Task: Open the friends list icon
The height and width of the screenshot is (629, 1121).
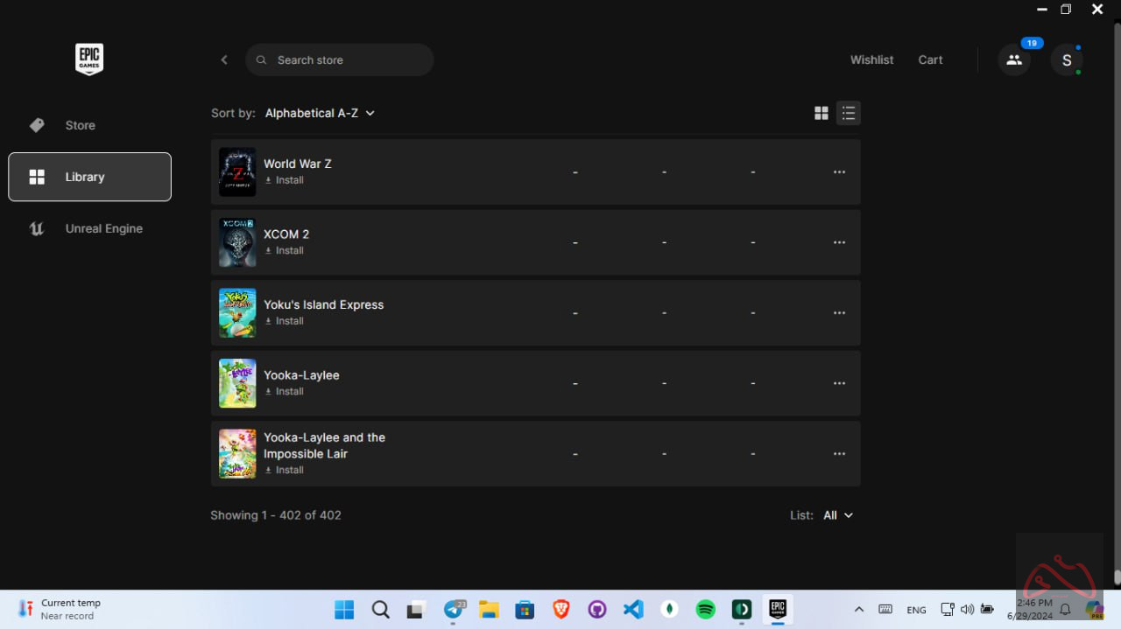Action: pyautogui.click(x=1014, y=59)
